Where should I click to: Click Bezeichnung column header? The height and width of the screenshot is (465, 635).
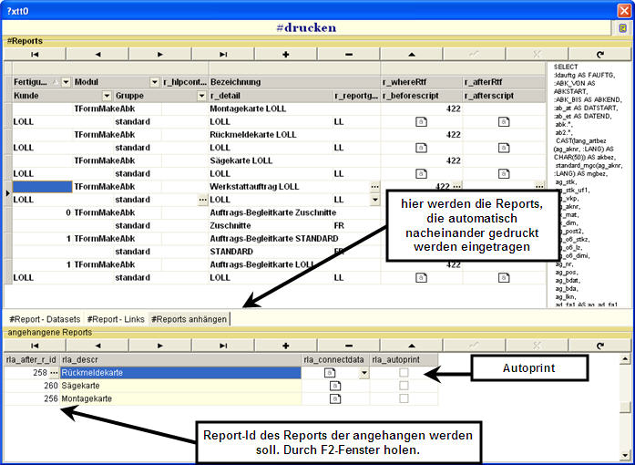click(x=293, y=82)
